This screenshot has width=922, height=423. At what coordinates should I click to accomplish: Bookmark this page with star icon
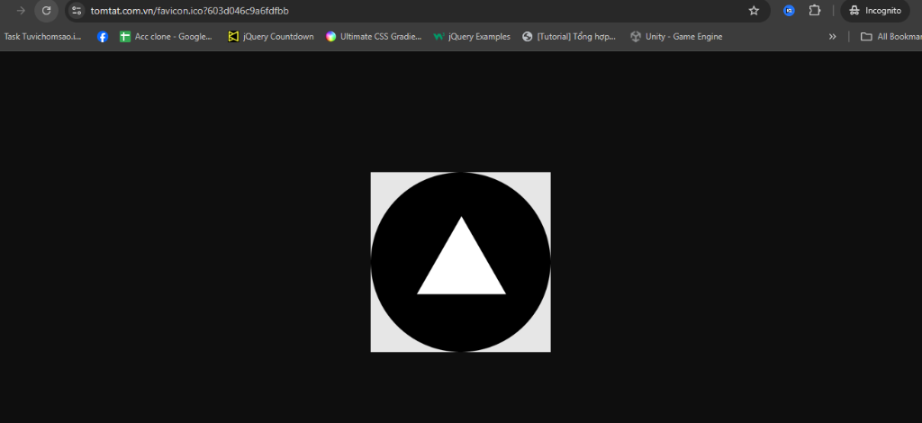(754, 11)
